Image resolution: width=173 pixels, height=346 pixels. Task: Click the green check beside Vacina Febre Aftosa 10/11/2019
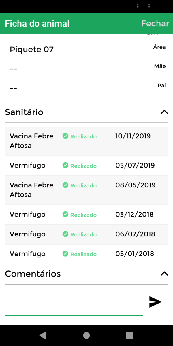(65, 136)
